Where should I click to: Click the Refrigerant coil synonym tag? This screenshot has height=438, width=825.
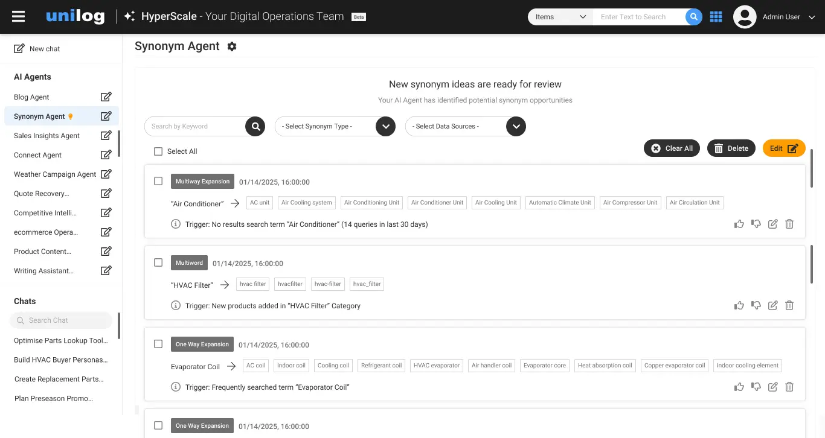tap(381, 366)
